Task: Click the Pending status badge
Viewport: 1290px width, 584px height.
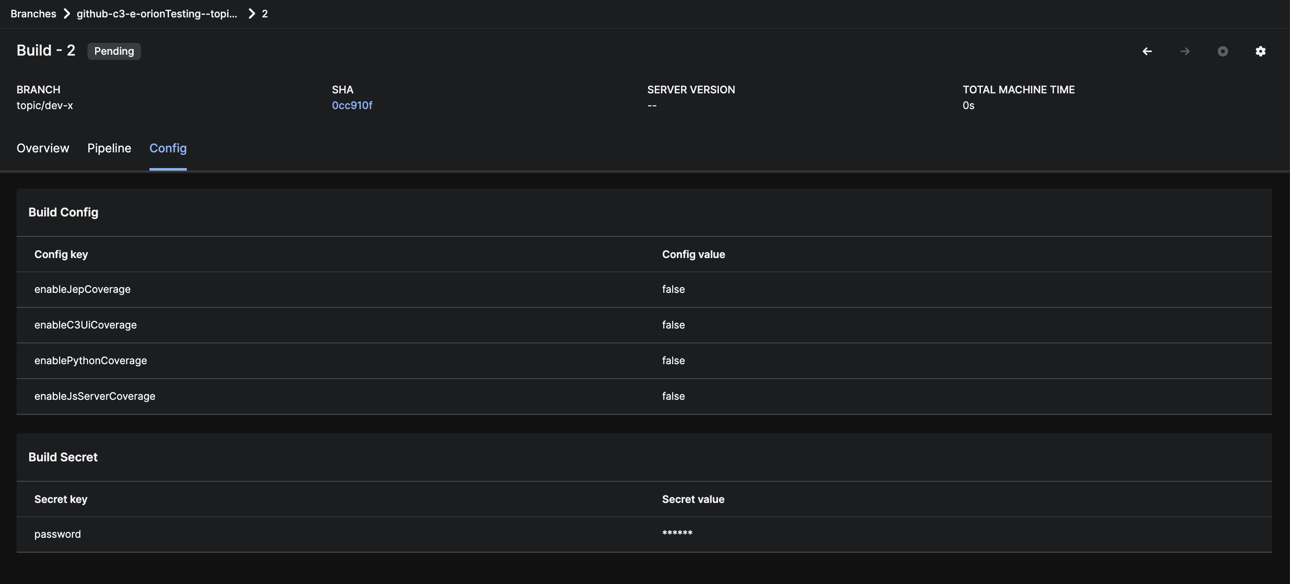Action: (x=114, y=51)
